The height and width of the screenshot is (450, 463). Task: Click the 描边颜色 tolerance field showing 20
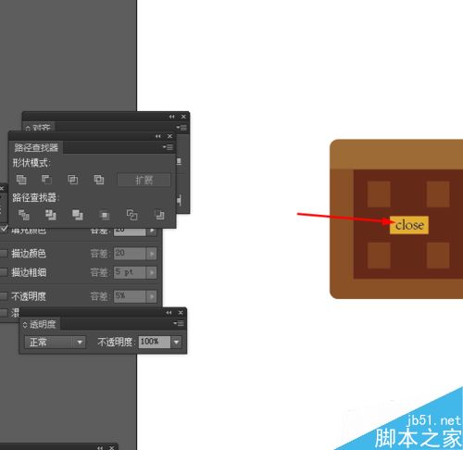130,254
